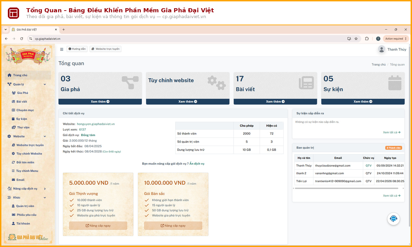Bookmark this page with star icon

pyautogui.click(x=356, y=39)
